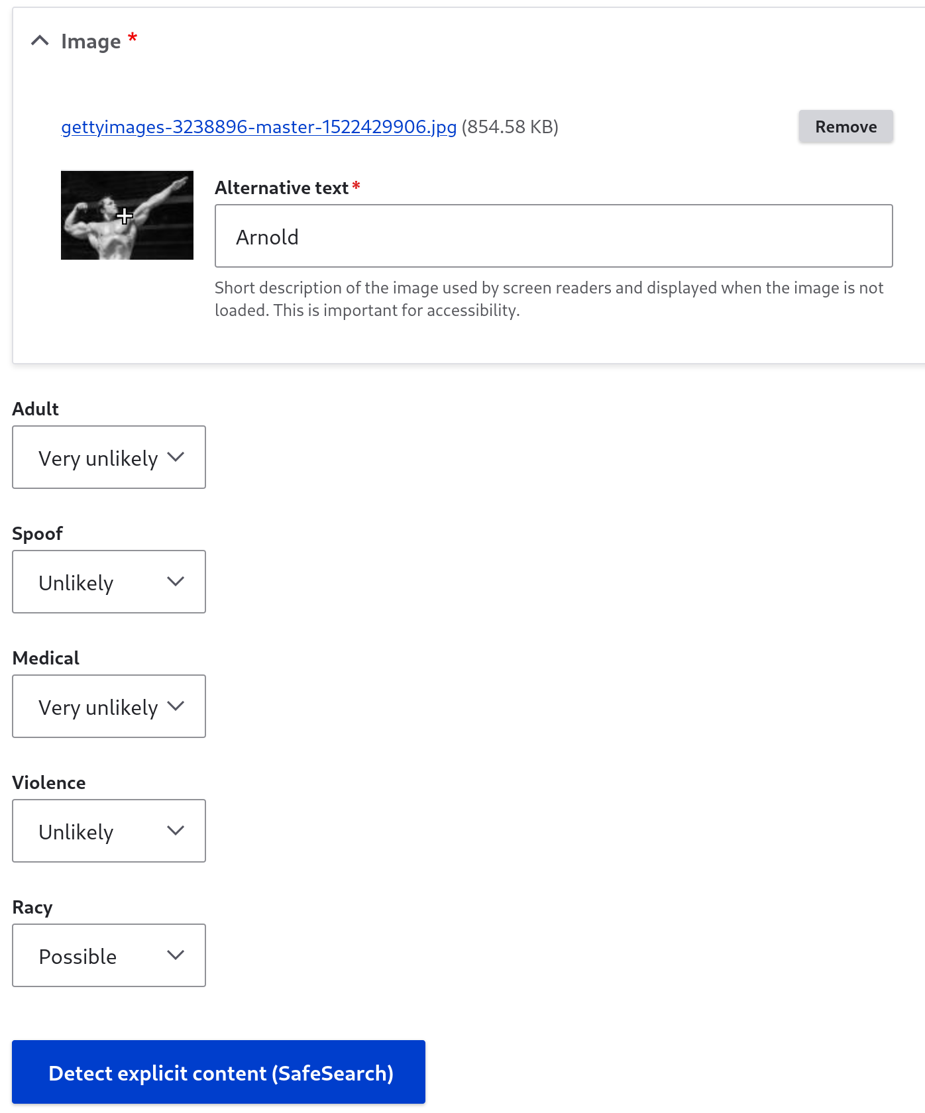Click the chevron arrow in Racy select

[176, 955]
